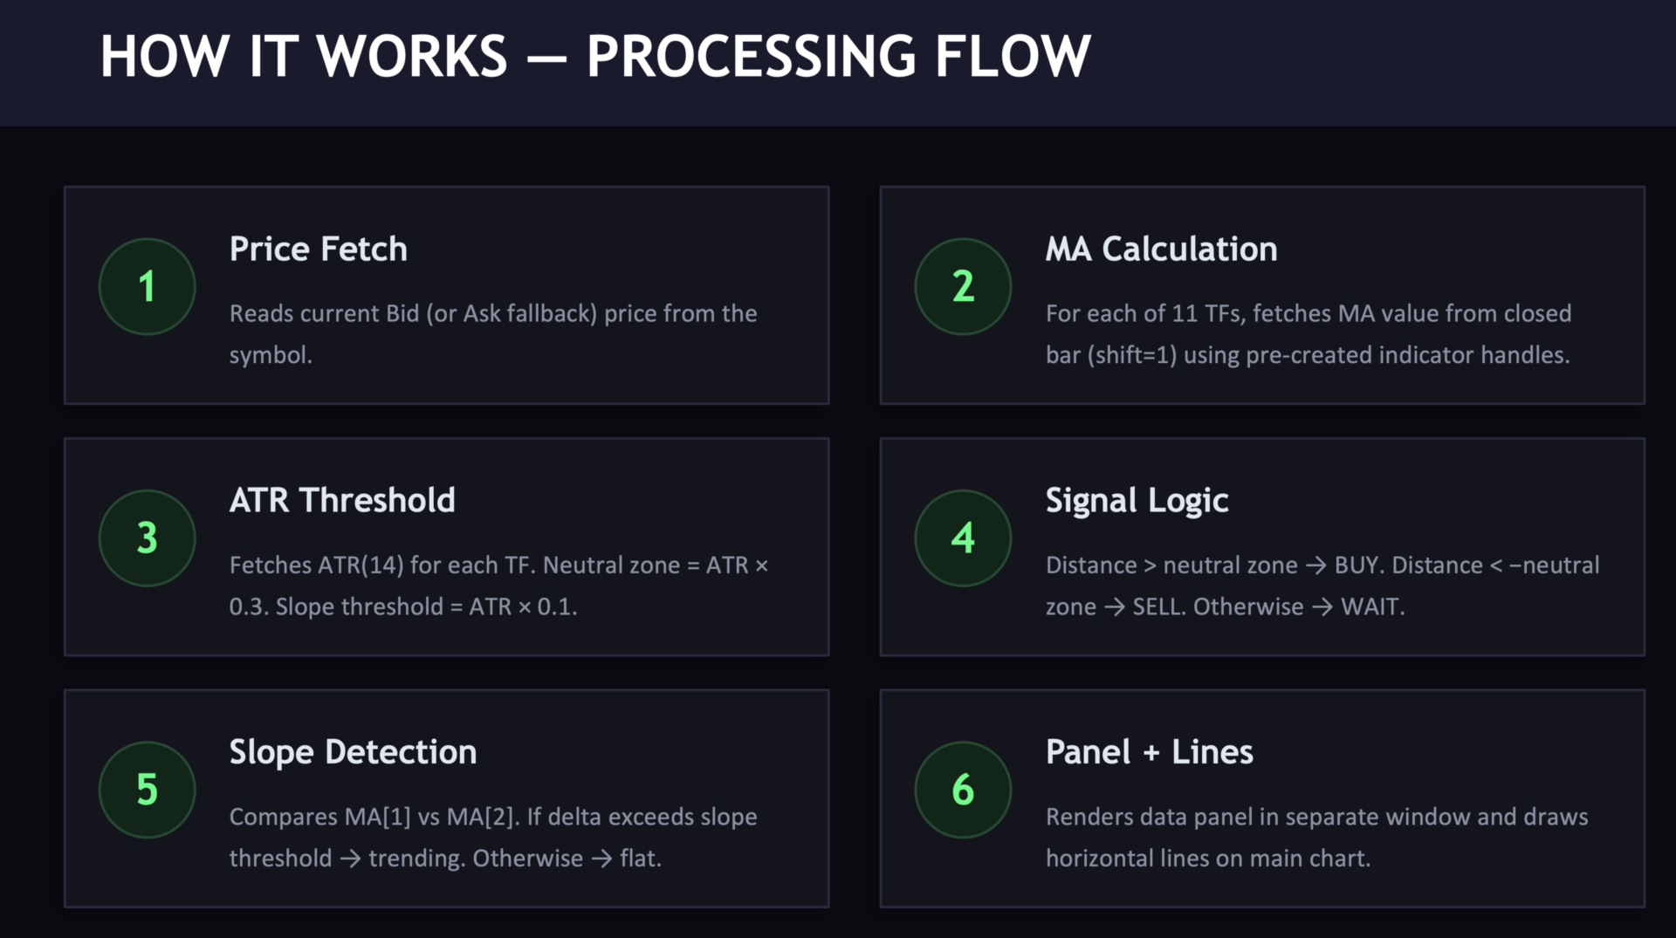Click the "Slope Detection" card title

[x=353, y=752]
